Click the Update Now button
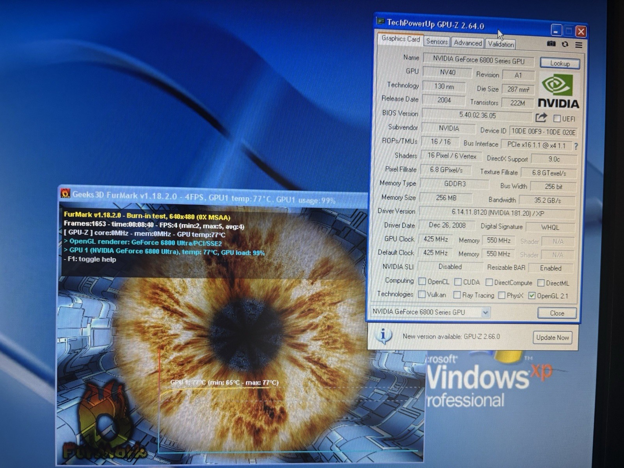 click(552, 337)
